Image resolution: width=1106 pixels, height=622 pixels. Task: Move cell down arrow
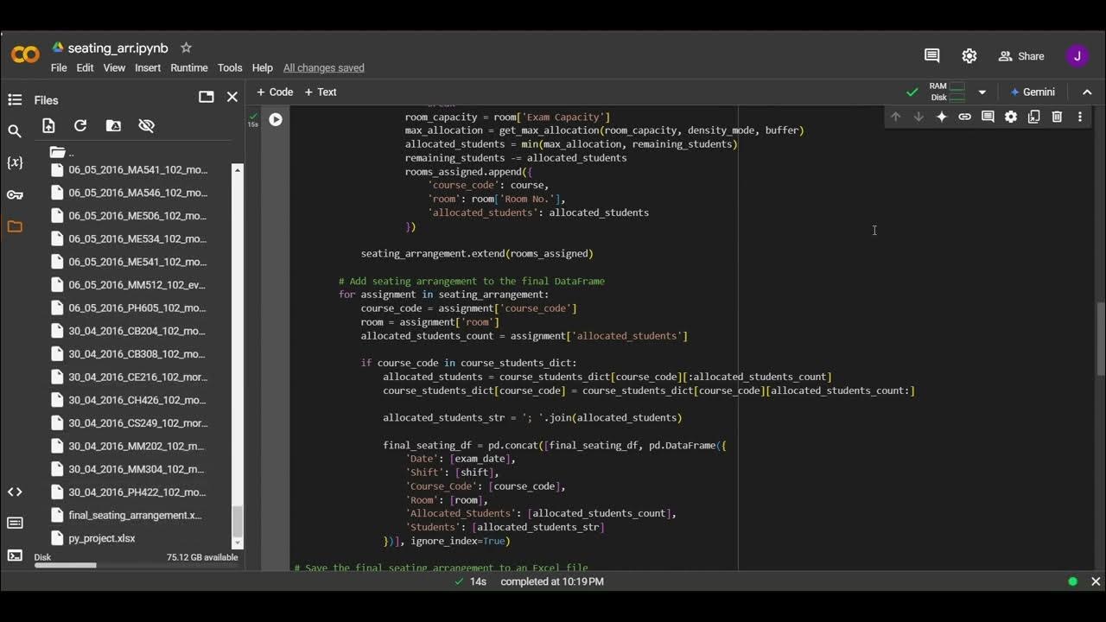point(918,117)
